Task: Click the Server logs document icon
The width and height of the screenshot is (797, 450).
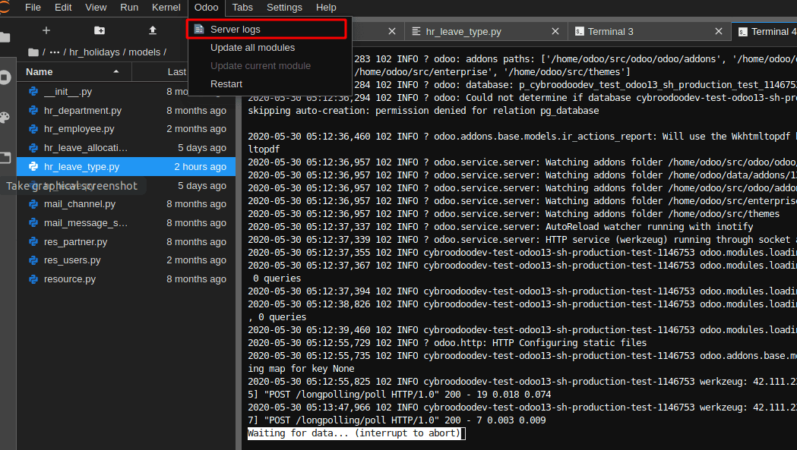Action: (199, 30)
